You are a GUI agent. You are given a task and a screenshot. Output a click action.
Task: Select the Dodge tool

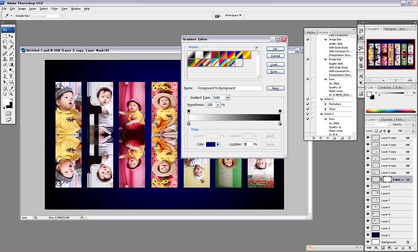(x=11, y=70)
